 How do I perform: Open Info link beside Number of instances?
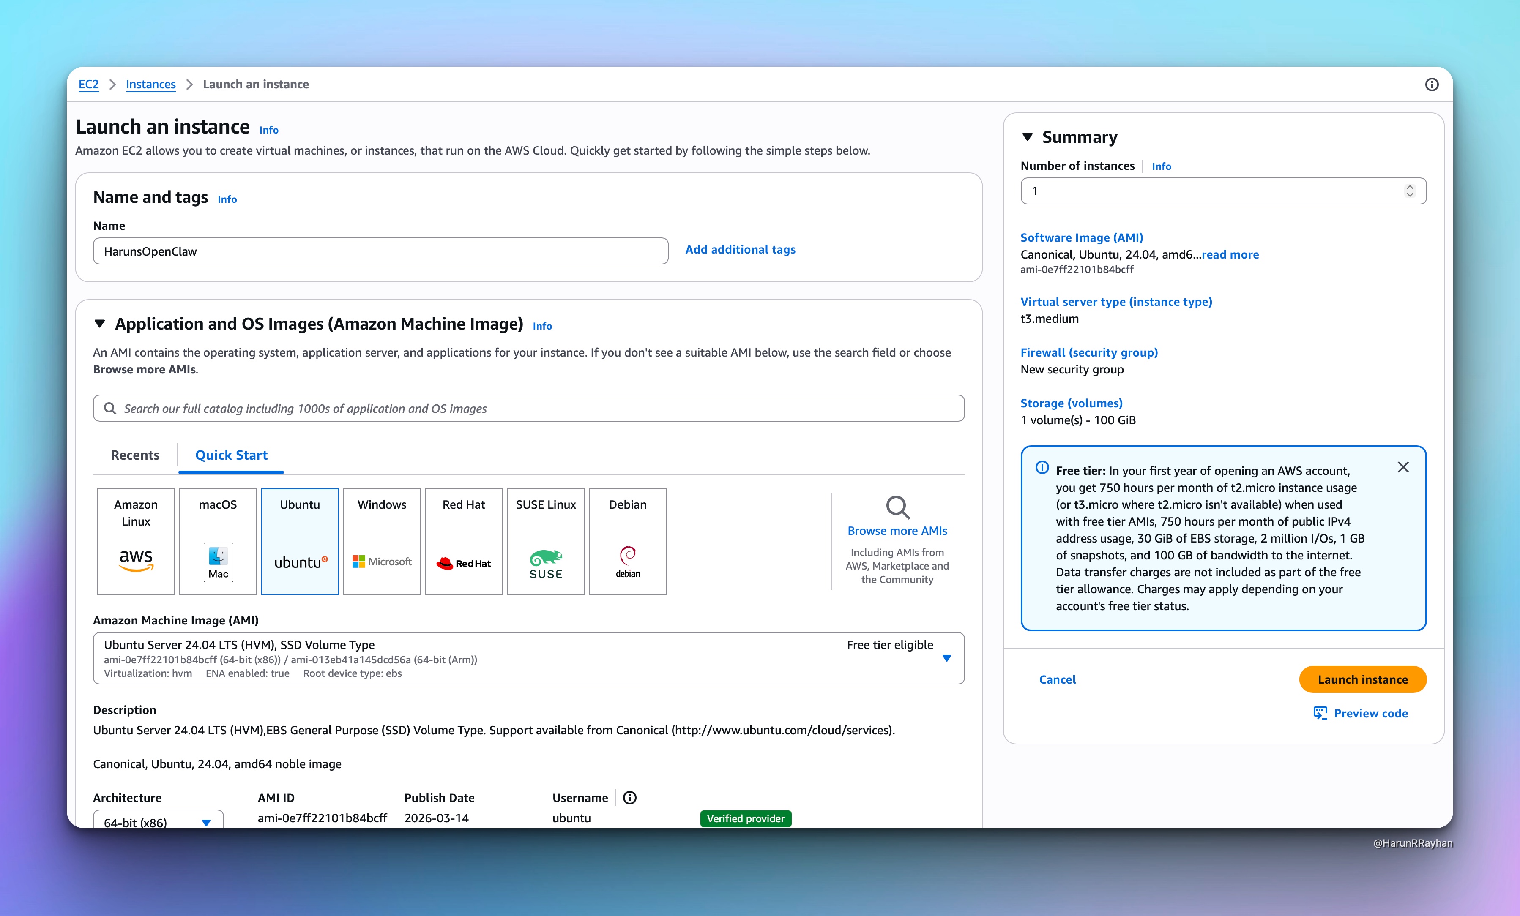1162,166
